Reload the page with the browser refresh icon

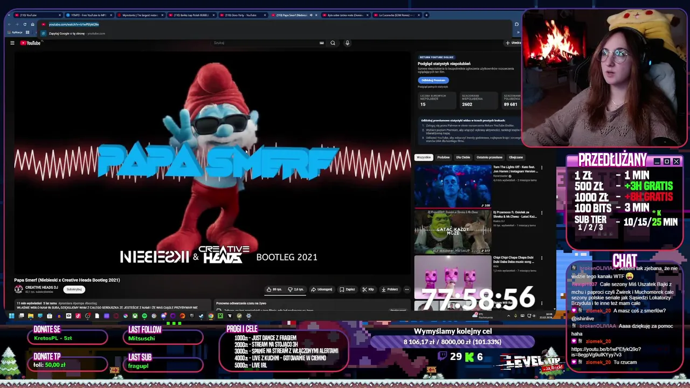24,24
